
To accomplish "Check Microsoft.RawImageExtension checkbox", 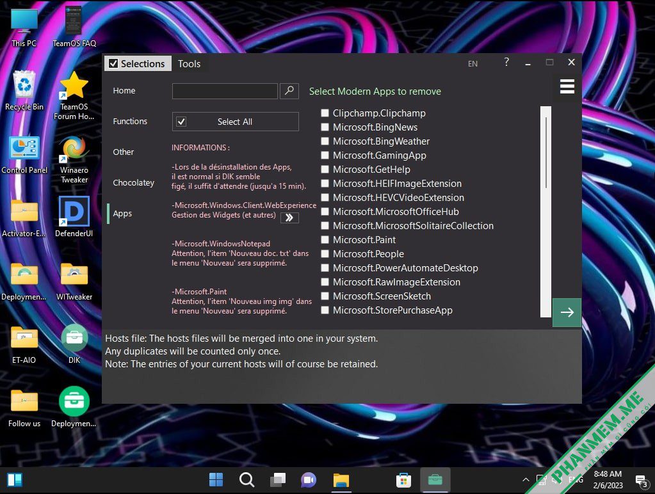I will click(325, 282).
